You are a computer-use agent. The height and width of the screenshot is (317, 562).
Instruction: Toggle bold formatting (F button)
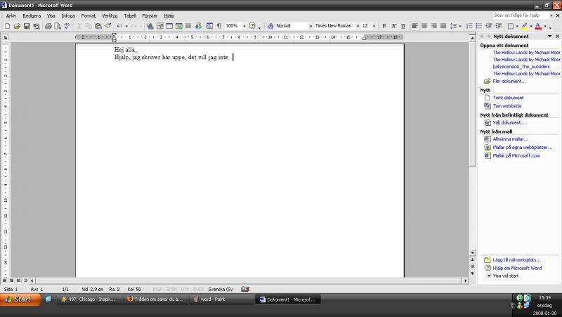point(384,26)
